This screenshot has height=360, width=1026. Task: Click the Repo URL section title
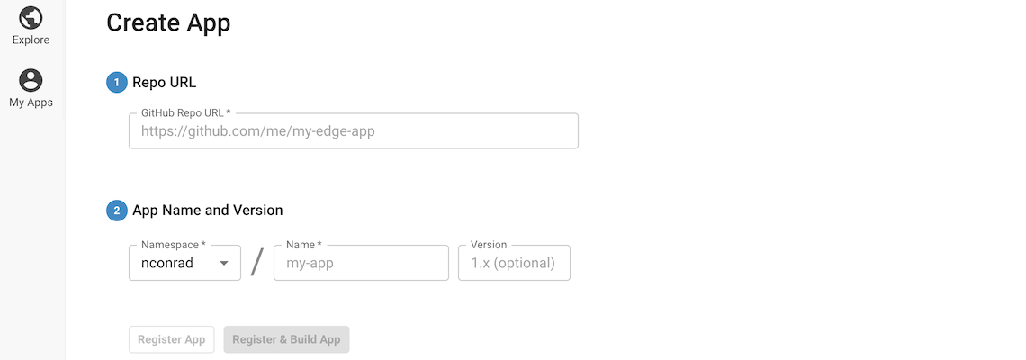coord(164,83)
